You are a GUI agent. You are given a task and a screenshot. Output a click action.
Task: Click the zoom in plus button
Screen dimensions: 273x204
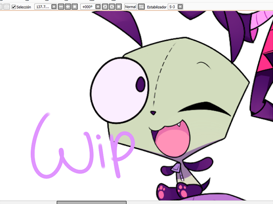pos(68,7)
